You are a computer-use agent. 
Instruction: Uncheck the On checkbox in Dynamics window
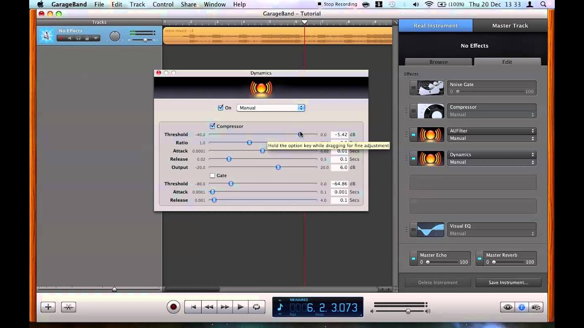pos(221,108)
